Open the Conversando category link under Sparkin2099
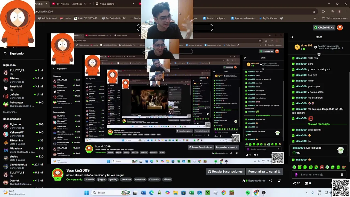Screen dimensions: 350x197 (74, 179)
